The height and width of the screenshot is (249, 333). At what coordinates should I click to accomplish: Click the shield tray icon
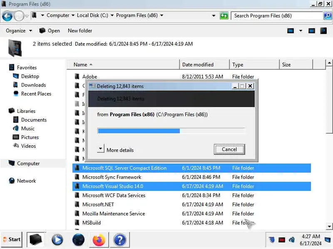point(272,240)
